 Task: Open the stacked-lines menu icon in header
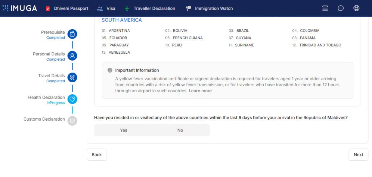click(325, 8)
